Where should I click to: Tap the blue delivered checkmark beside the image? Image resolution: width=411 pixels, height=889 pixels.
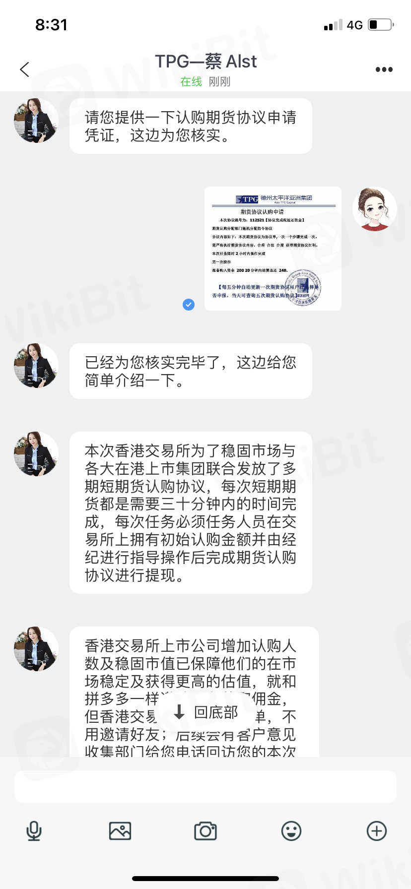pyautogui.click(x=189, y=305)
